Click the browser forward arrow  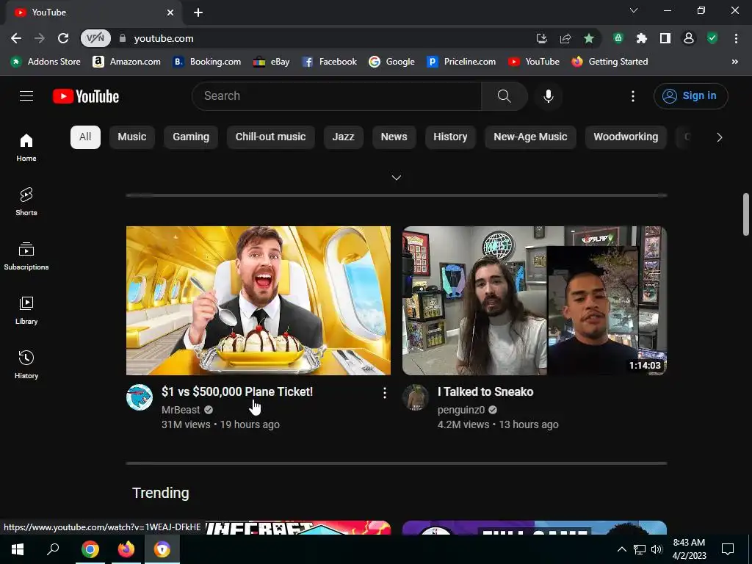pyautogui.click(x=40, y=38)
